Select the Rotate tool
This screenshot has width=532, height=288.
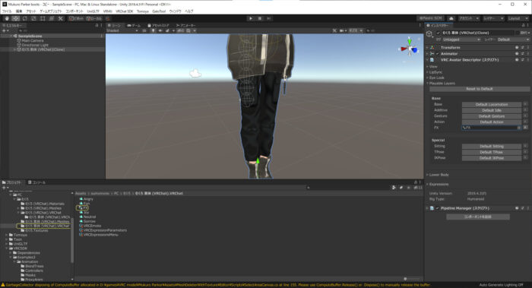pos(25,18)
